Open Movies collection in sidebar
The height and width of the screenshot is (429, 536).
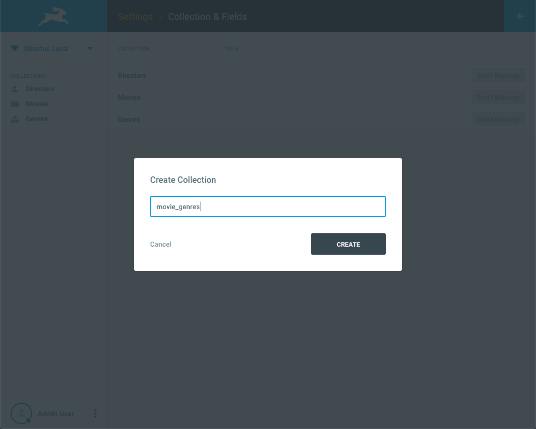click(x=37, y=104)
